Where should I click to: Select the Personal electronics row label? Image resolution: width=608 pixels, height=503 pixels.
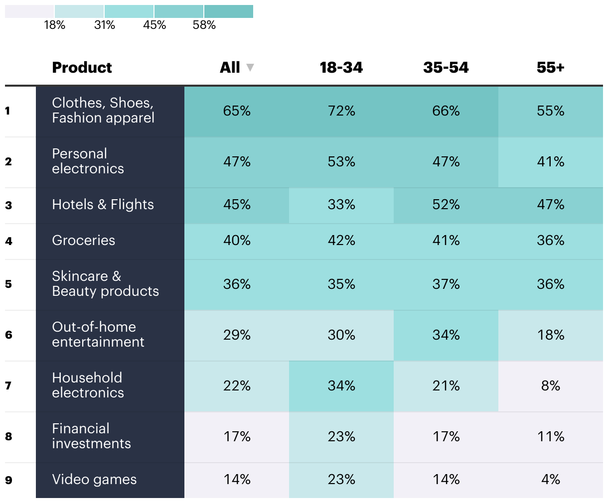(88, 161)
